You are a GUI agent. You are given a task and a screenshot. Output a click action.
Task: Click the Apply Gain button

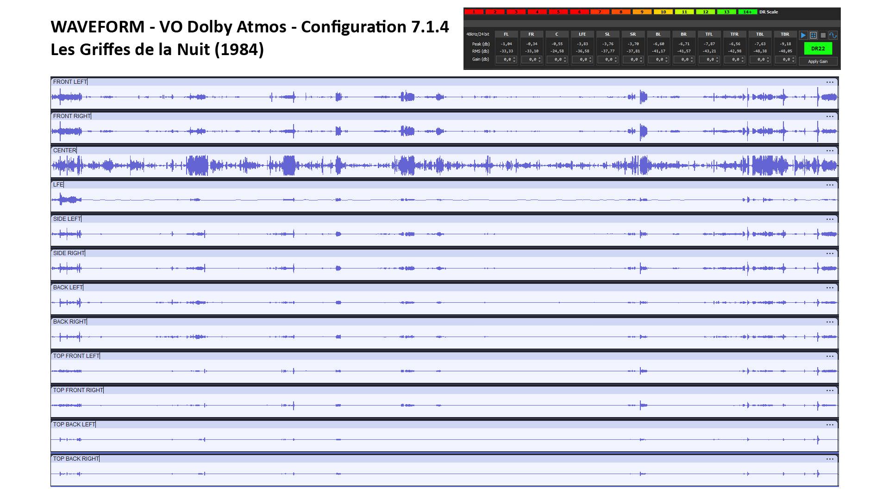[818, 61]
